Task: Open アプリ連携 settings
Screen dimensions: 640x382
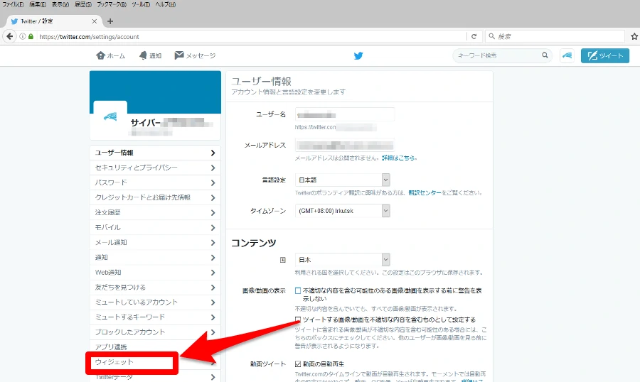Action: tap(155, 347)
